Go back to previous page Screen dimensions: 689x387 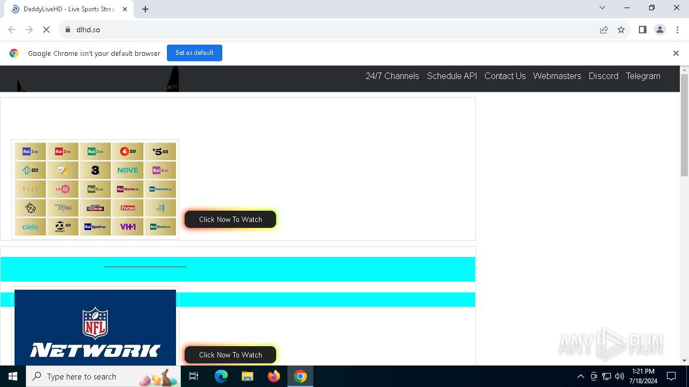[12, 30]
